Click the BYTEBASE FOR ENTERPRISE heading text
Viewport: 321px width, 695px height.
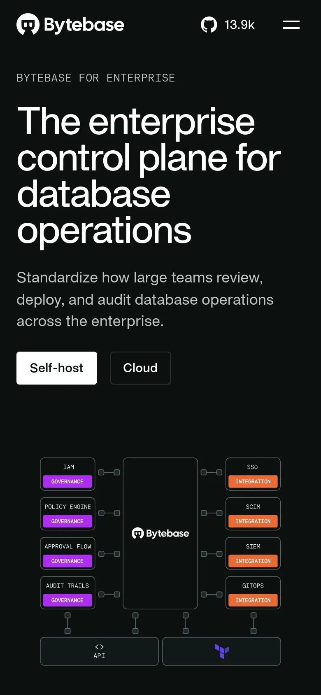[96, 78]
